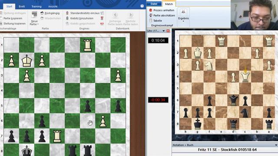The width and height of the screenshot is (278, 156).
Task: Select white rook on a1, brown board
Action: click(269, 42)
